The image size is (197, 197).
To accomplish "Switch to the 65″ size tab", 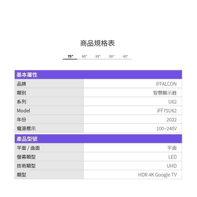I will 84,56.
